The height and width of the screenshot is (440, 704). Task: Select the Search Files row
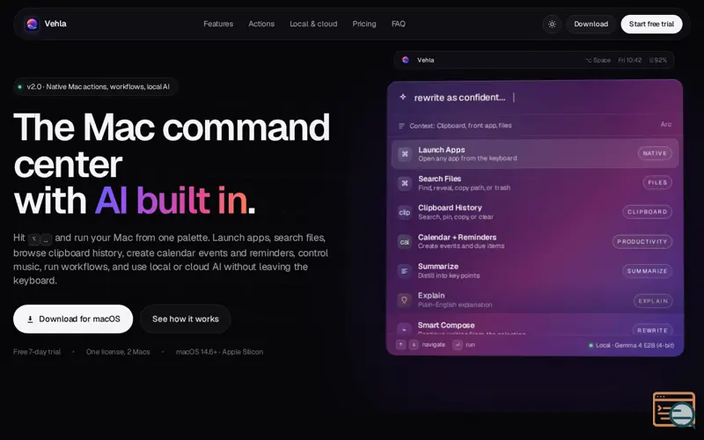pos(535,183)
